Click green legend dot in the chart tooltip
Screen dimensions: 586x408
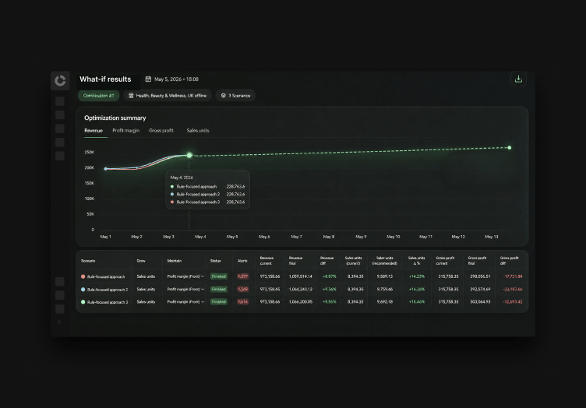coord(172,187)
